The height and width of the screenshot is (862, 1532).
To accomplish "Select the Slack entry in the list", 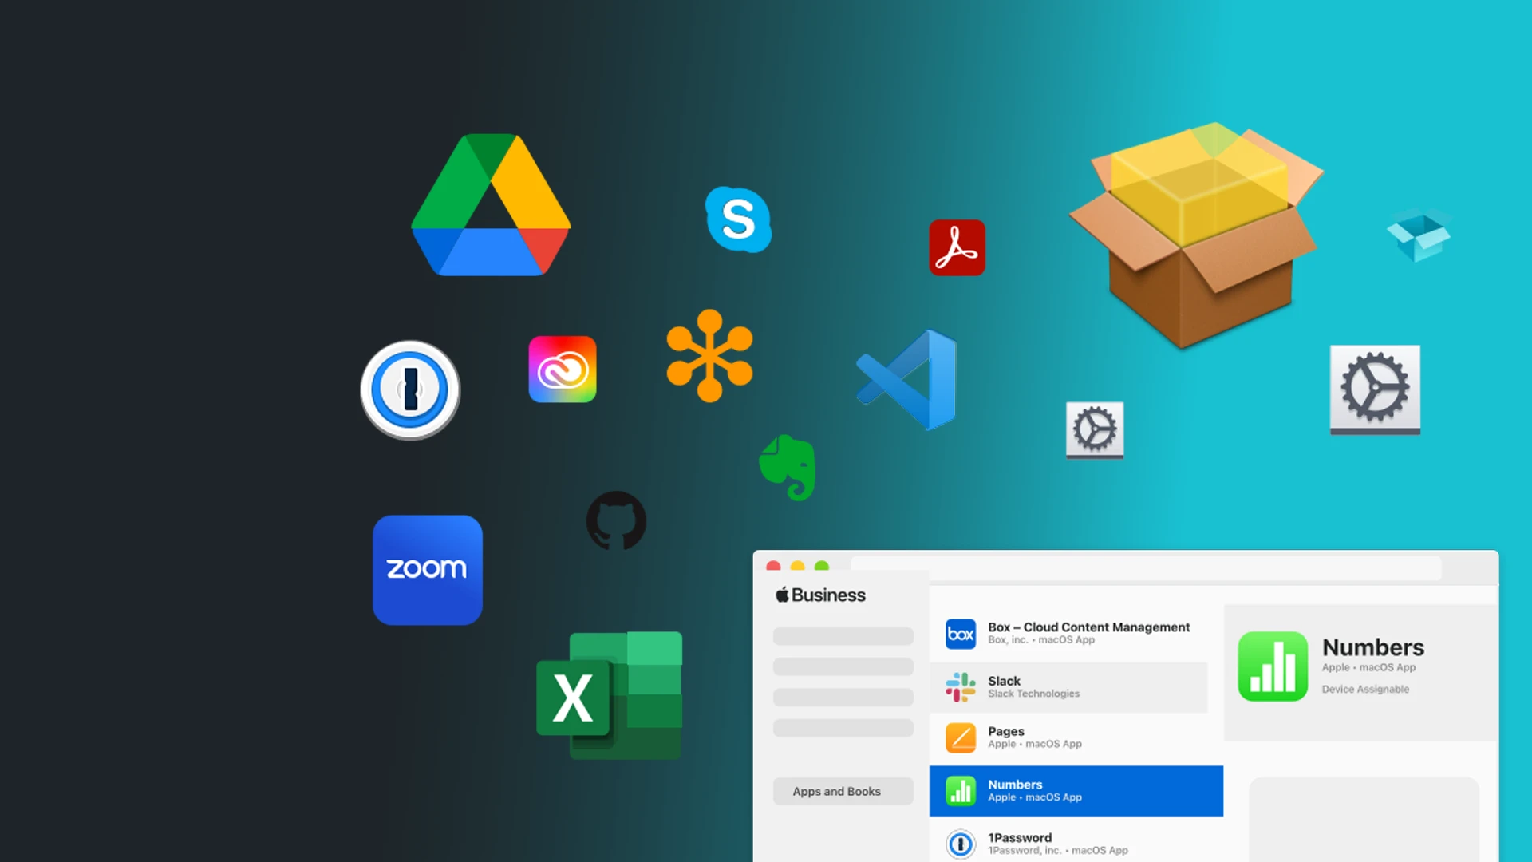I will [1069, 686].
